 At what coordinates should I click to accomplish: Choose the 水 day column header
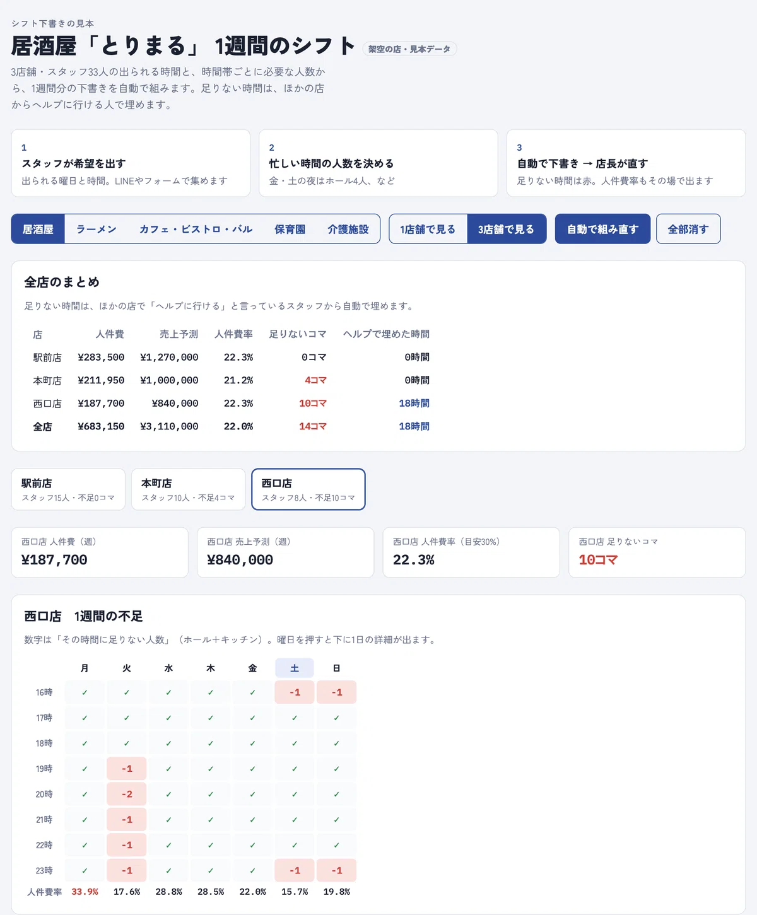click(168, 668)
